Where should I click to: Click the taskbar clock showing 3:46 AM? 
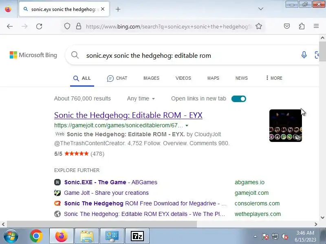(305, 236)
